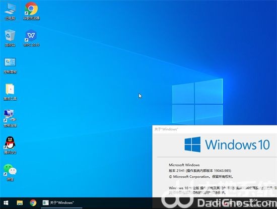Select the "Microsoft Windows" text line

coord(184,165)
